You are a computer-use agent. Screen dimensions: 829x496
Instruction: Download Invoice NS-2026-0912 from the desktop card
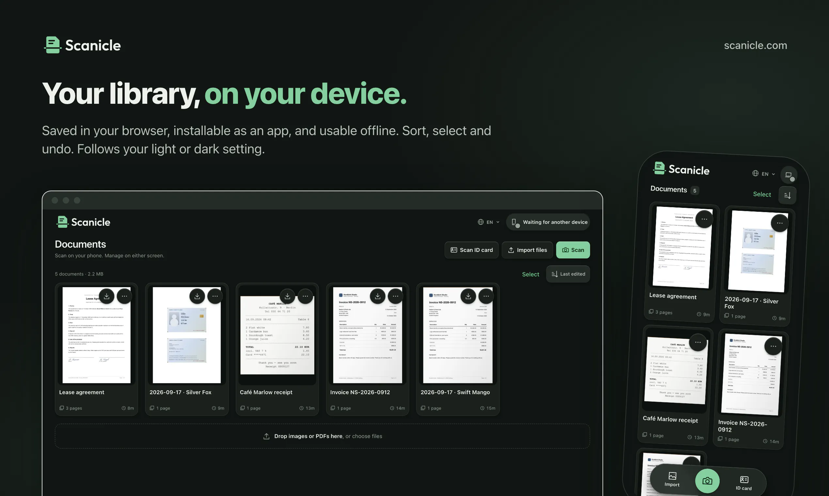click(x=378, y=296)
